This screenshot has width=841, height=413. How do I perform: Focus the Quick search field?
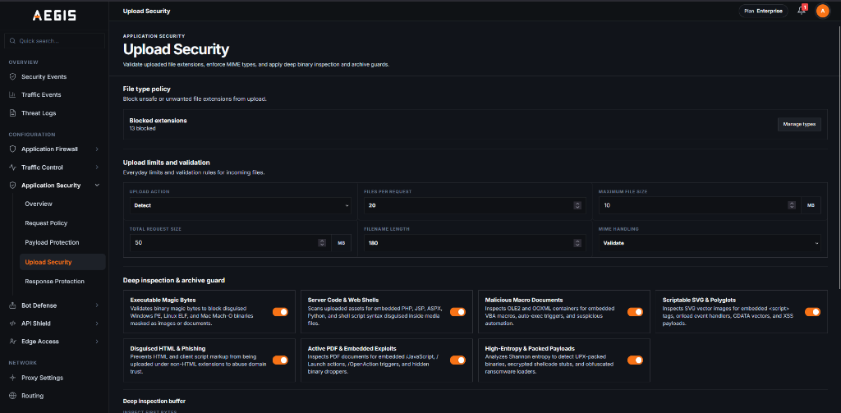click(54, 41)
